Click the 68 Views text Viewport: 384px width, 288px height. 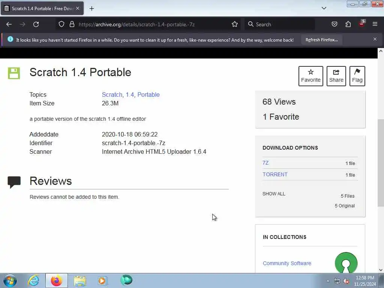click(x=279, y=102)
